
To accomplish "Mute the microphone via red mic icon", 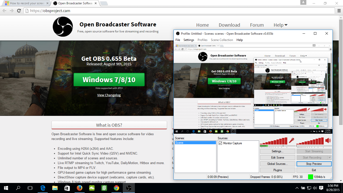I will tap(292, 140).
